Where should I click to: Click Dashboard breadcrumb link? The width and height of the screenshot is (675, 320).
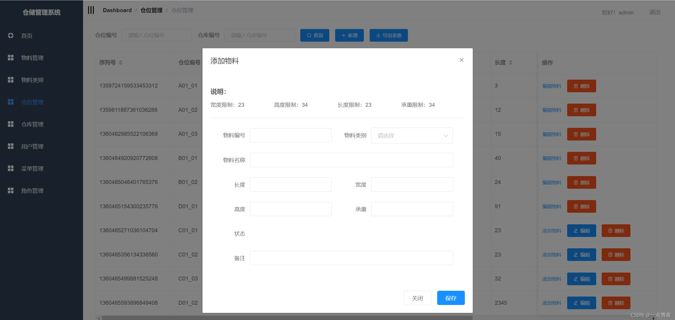point(117,10)
